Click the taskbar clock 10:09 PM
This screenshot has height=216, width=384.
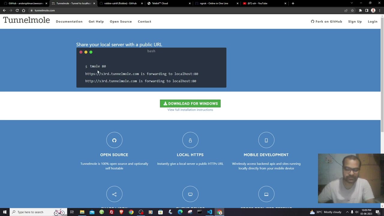point(366,212)
